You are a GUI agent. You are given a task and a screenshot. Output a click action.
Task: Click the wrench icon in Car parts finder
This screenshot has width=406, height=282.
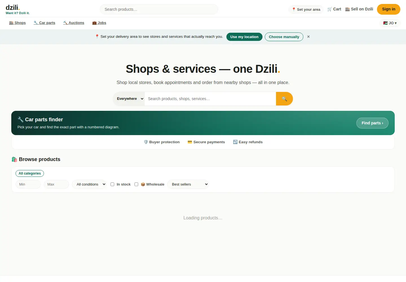click(21, 120)
